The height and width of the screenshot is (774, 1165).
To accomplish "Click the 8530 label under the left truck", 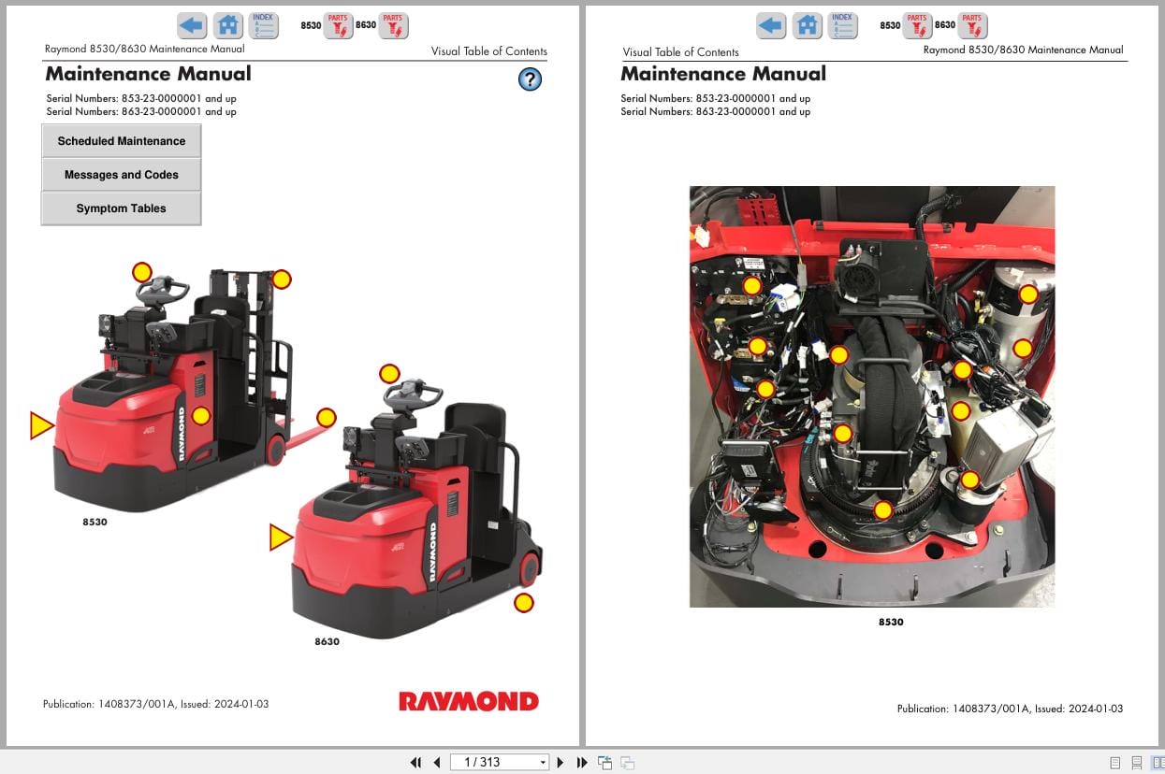I will point(95,522).
